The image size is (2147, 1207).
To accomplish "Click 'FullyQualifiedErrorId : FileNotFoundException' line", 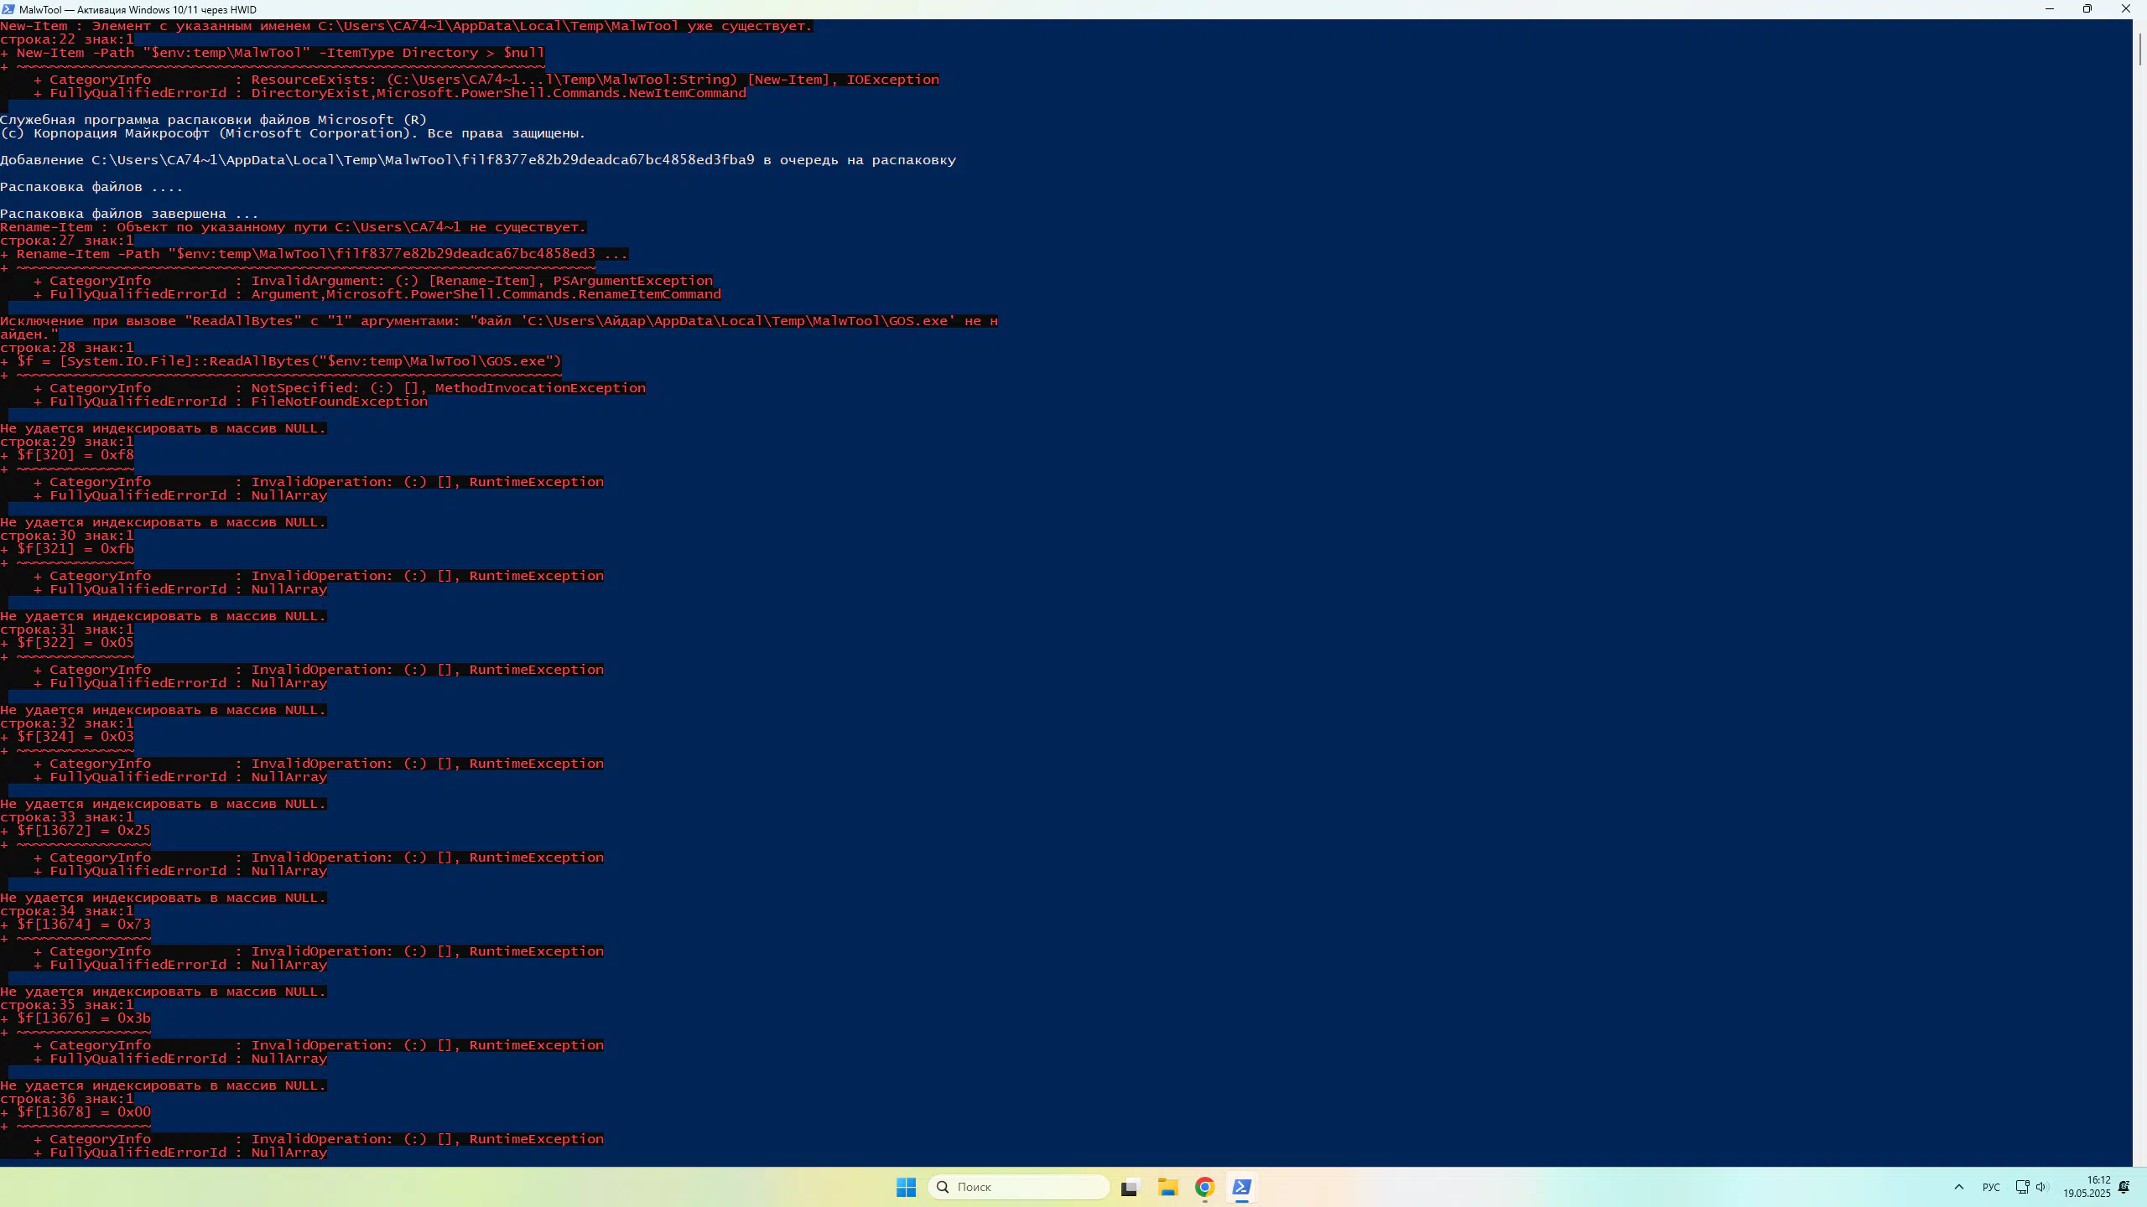I will [x=231, y=401].
